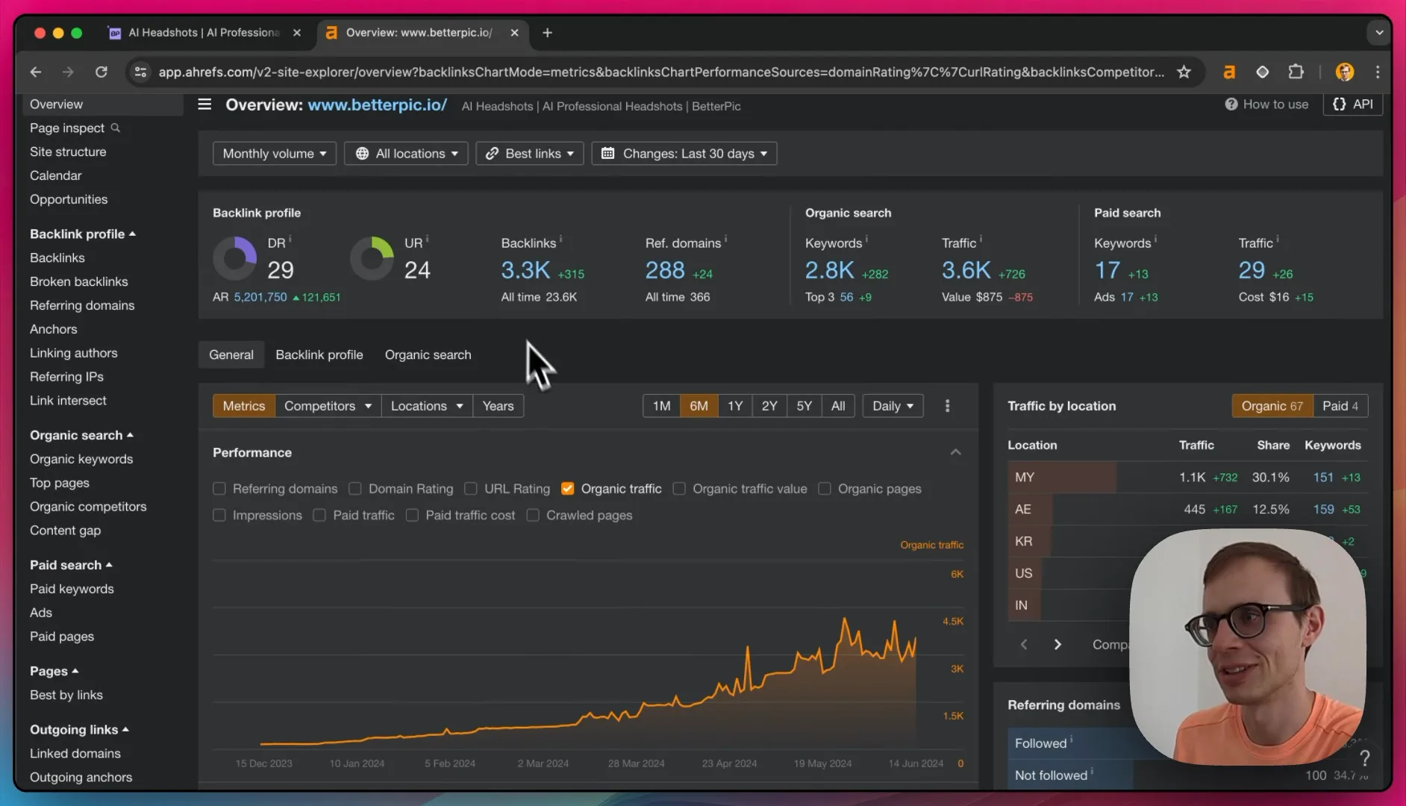Select the 1Y time range tab

point(735,406)
